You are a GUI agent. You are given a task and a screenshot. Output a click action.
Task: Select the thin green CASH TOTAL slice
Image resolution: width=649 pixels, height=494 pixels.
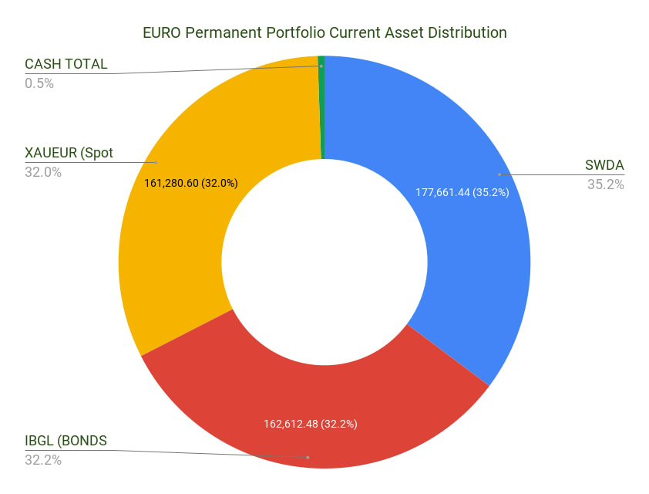[321, 108]
